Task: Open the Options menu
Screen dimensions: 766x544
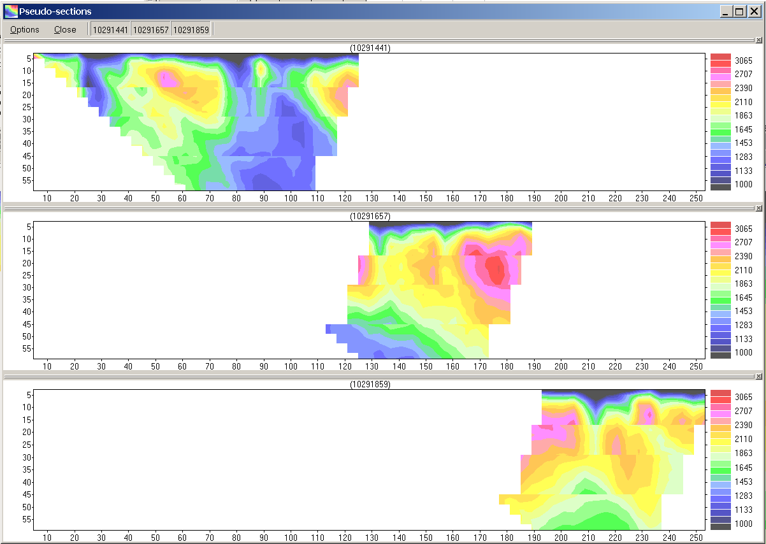Action: [24, 29]
